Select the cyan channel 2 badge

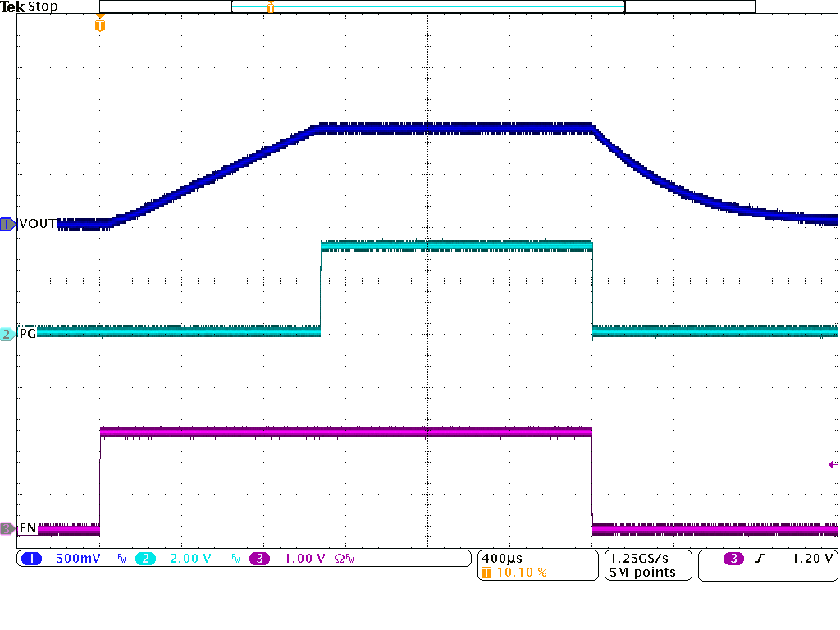pyautogui.click(x=144, y=559)
